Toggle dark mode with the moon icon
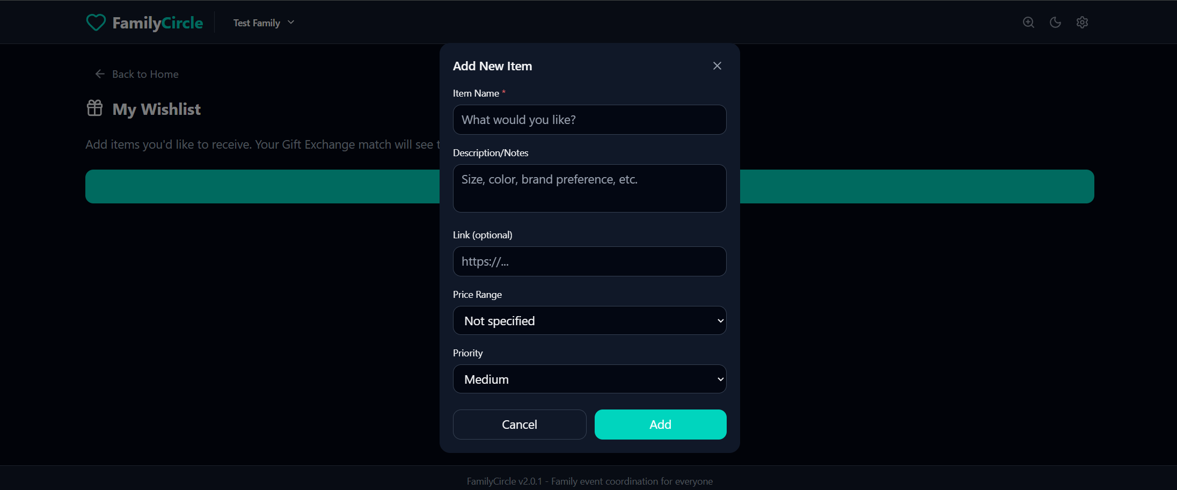 point(1055,23)
